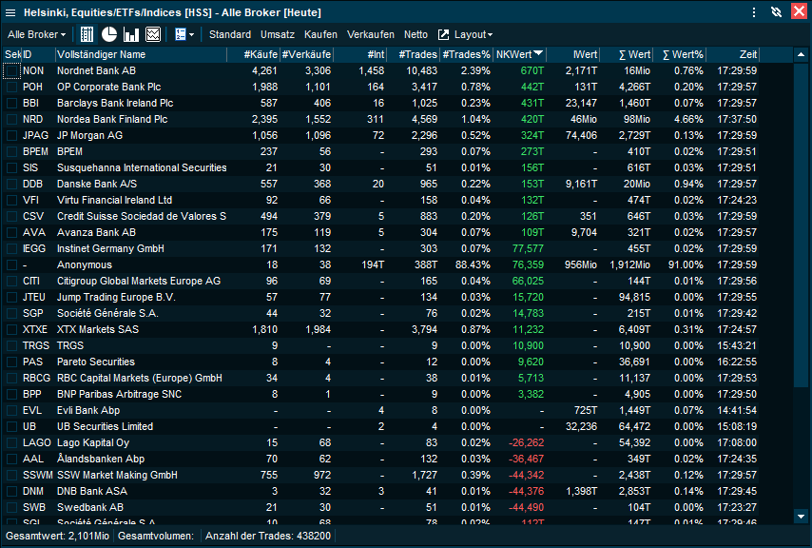Tick the checkbox for Nordnet Bank AB
Image resolution: width=812 pixels, height=548 pixels.
point(10,71)
